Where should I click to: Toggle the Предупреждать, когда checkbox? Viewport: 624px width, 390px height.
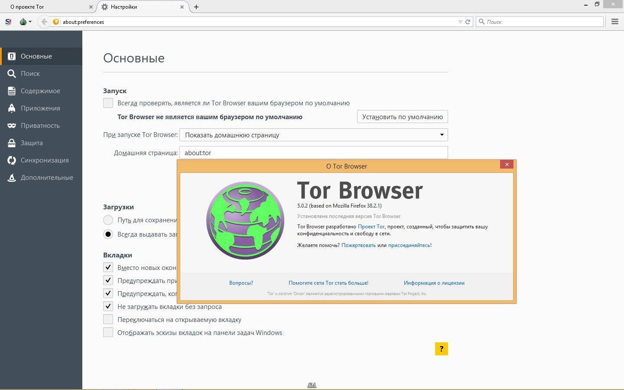click(108, 293)
